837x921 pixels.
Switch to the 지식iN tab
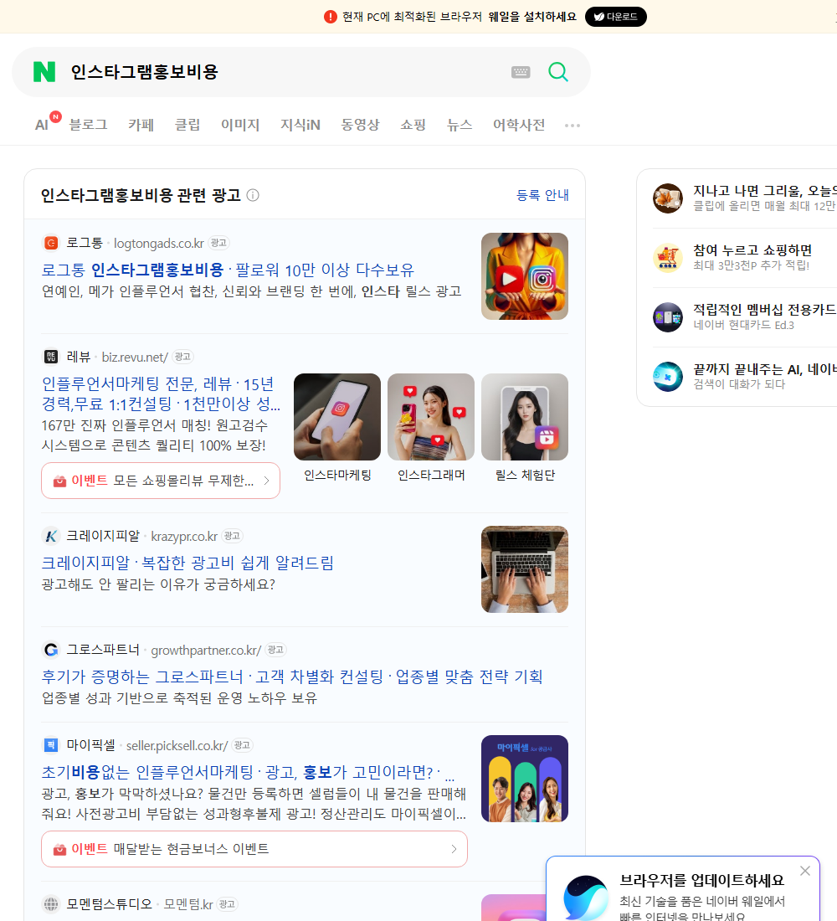pos(300,125)
